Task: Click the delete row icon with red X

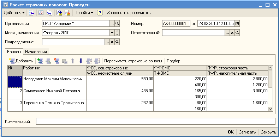Action: (57, 61)
